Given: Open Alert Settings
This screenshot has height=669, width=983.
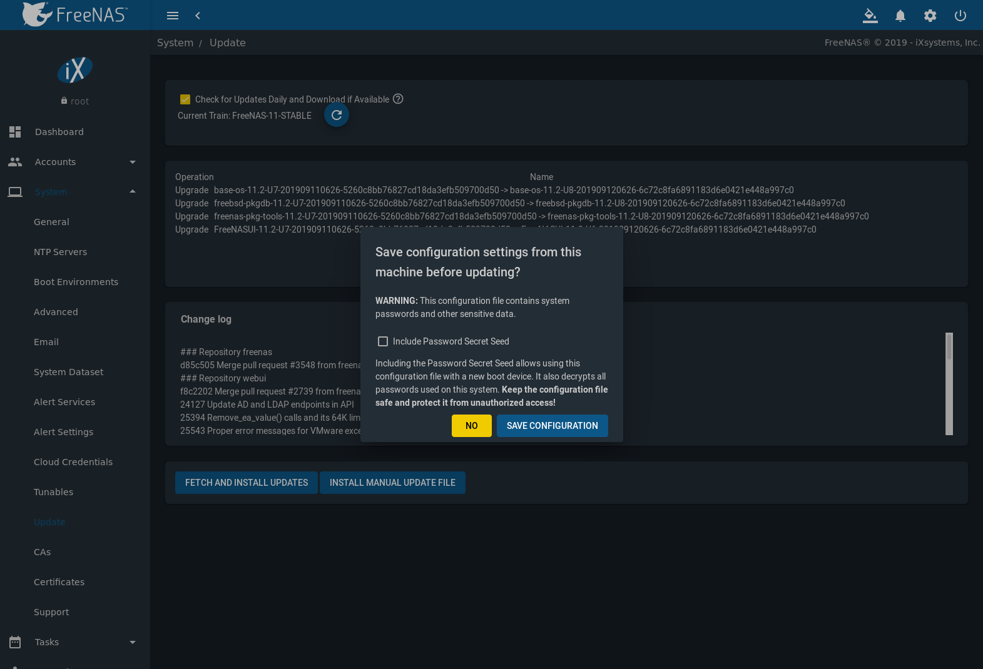Looking at the screenshot, I should pyautogui.click(x=63, y=432).
